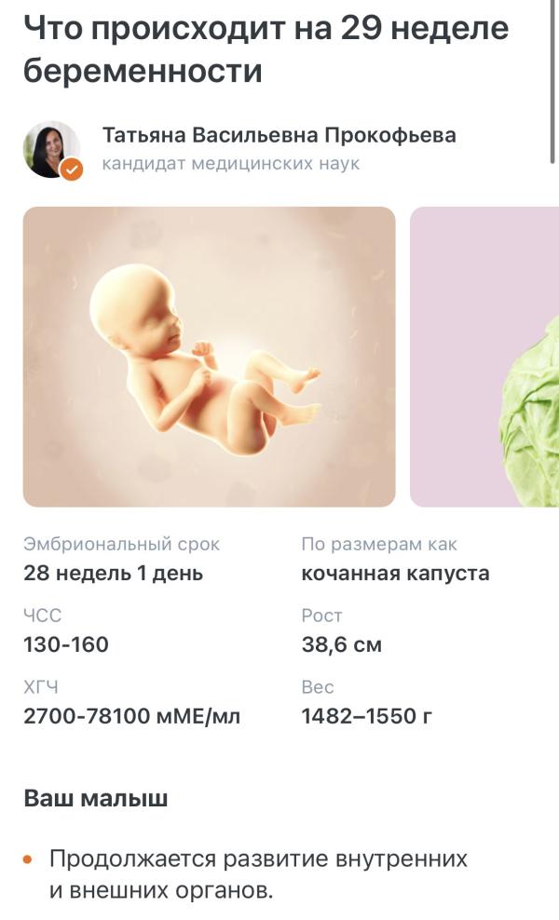Viewport: 559px width, 920px height.
Task: Click the vertical scrollbar indicator
Action: point(553,82)
